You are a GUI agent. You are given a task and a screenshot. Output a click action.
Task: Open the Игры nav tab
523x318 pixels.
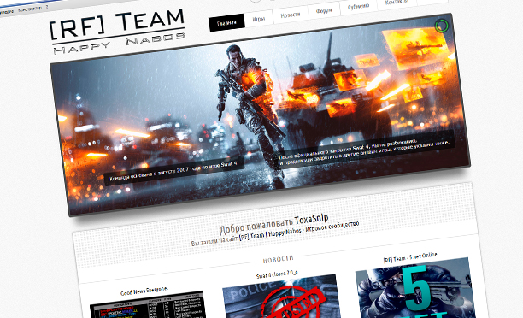(x=258, y=19)
